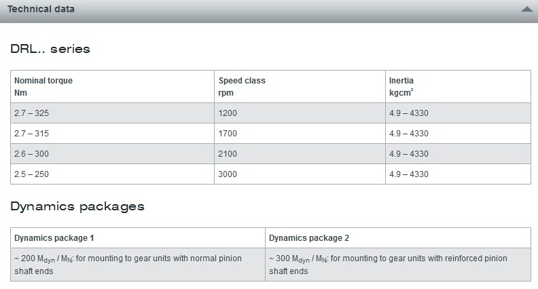This screenshot has height=289, width=538.
Task: Click the Inertia kgcm² column header
Action: tap(458, 87)
